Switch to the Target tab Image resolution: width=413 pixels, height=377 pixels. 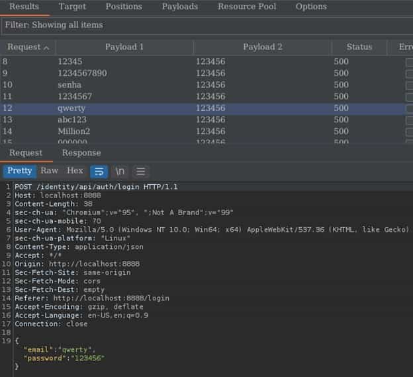72,7
